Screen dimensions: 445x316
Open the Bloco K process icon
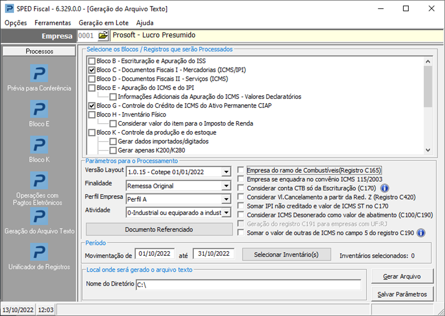tap(39, 145)
